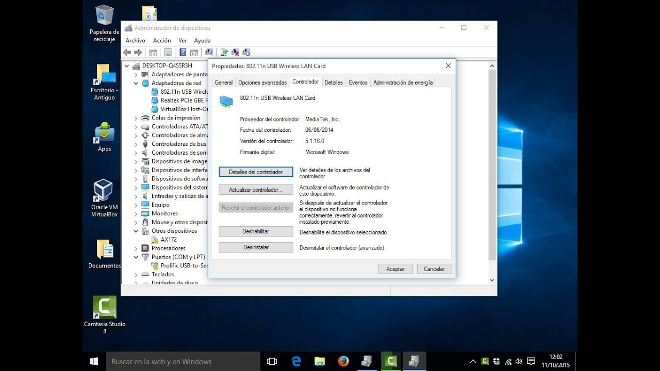
Task: Click the blue question mark Help toolbar icon
Action: [183, 53]
